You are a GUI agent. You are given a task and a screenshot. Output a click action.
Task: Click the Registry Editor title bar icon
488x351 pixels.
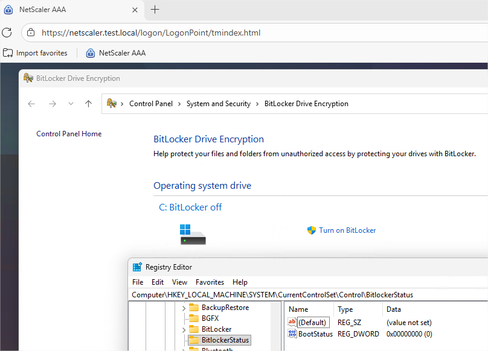tap(137, 267)
